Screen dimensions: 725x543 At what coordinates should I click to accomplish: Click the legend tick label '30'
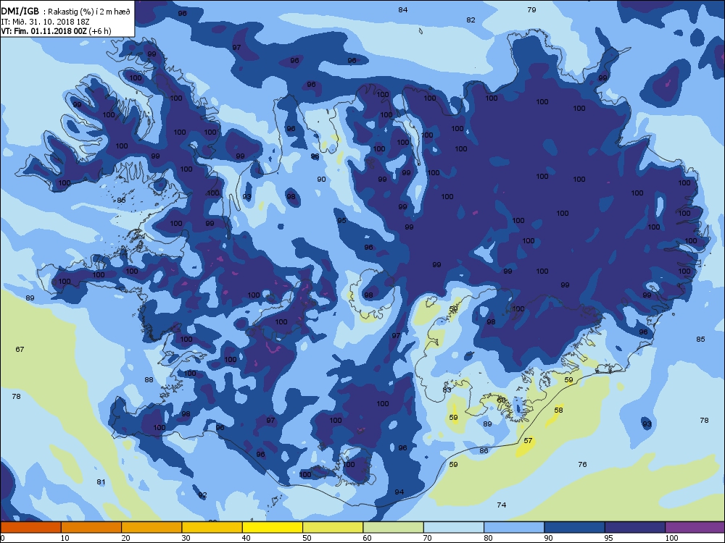[186, 538]
